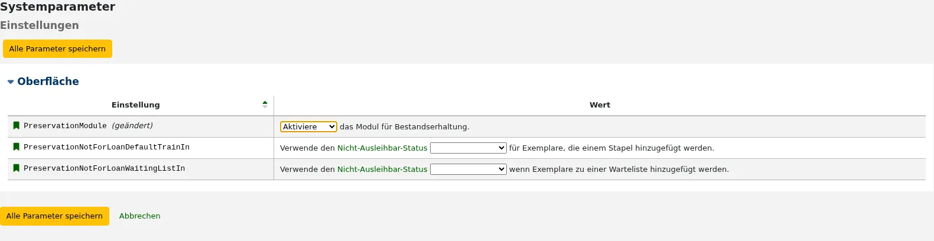Viewport: 934px width, 241px height.
Task: Click text 'das Modul für Bestandserhaltung.'
Action: tap(405, 126)
